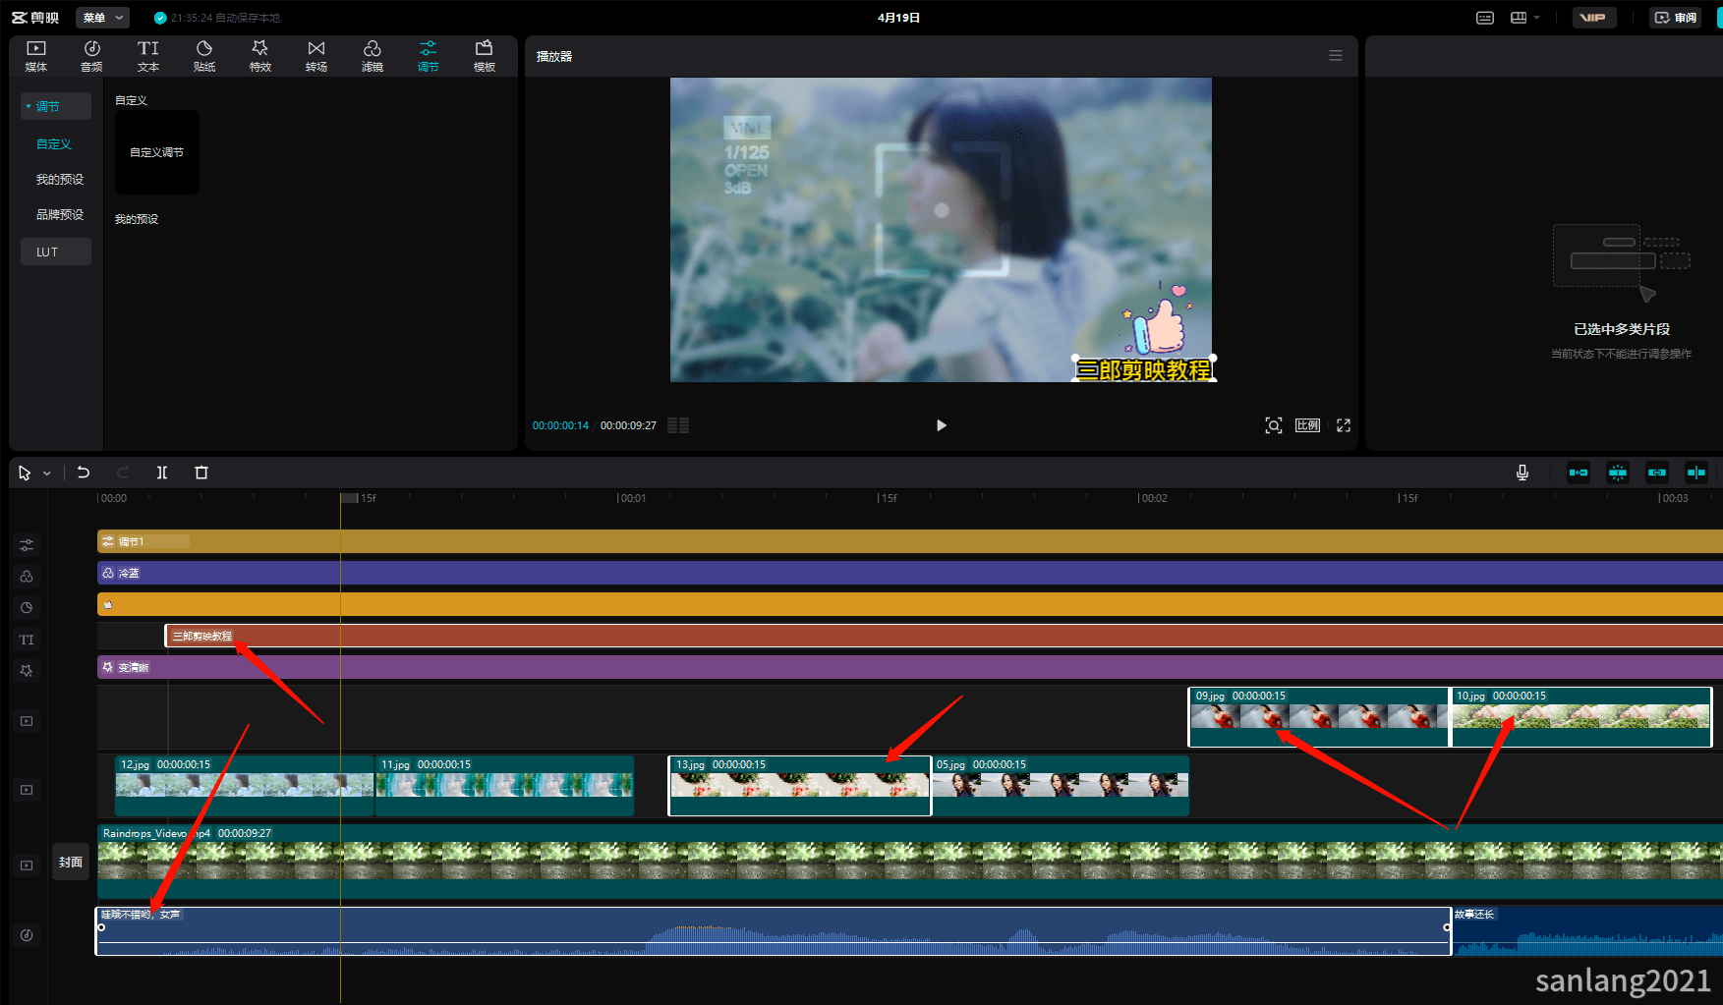Open the keyboard shortcuts icon
This screenshot has width=1723, height=1005.
point(1485,18)
